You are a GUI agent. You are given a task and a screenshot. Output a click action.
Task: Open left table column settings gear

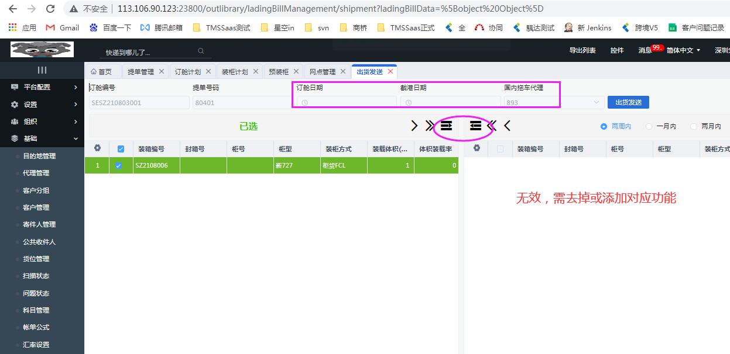click(97, 148)
